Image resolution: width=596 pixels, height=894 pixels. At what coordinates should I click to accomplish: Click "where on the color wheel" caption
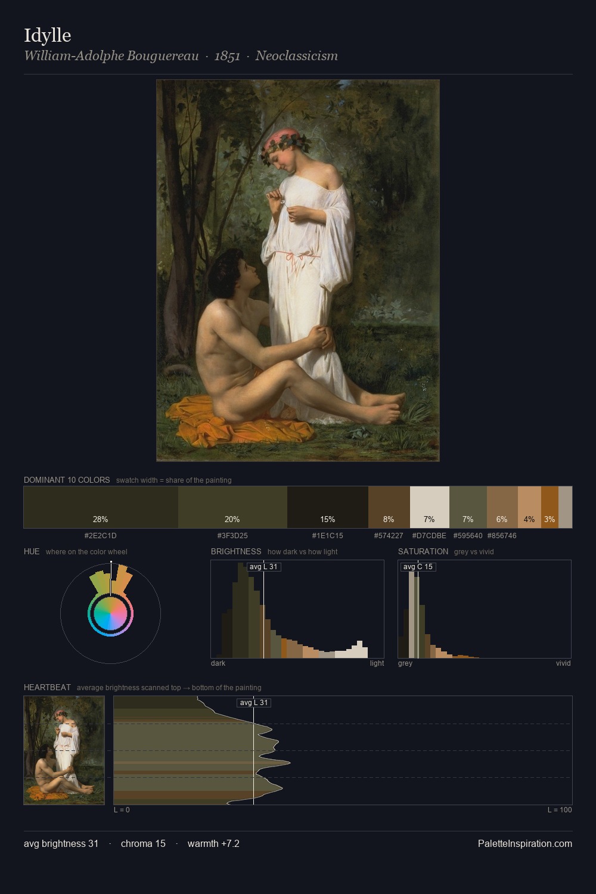point(86,552)
